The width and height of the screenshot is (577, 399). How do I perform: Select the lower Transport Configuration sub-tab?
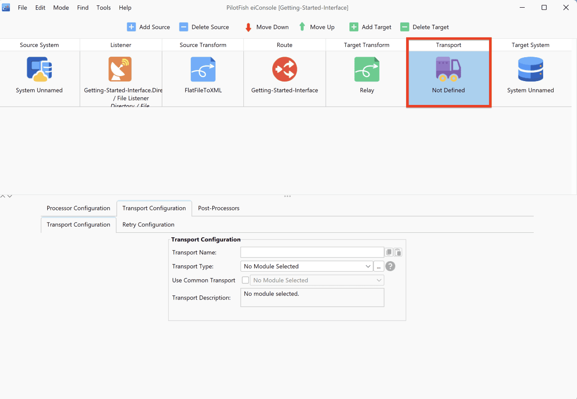tap(78, 225)
